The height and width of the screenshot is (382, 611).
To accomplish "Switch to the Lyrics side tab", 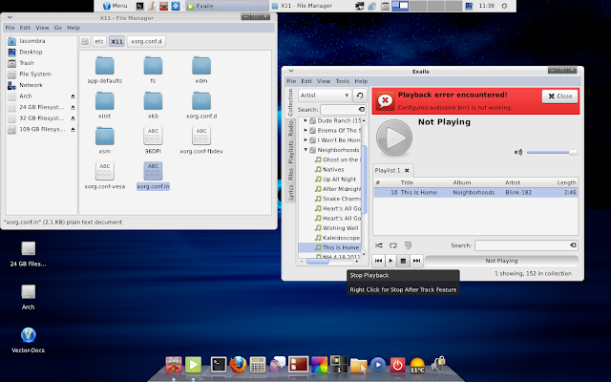I will (290, 193).
